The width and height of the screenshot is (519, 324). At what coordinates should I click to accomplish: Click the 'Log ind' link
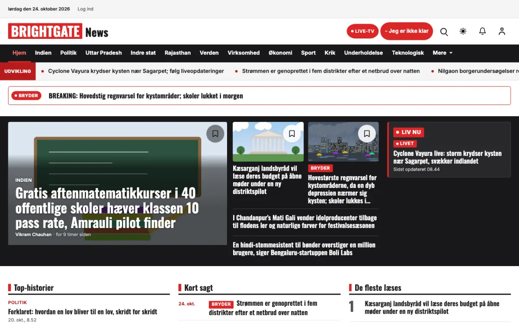click(85, 9)
